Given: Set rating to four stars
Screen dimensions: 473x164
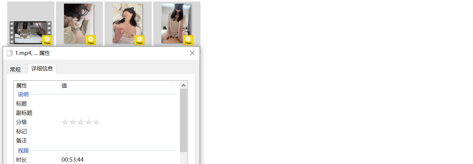Looking at the screenshot, I should tap(88, 122).
